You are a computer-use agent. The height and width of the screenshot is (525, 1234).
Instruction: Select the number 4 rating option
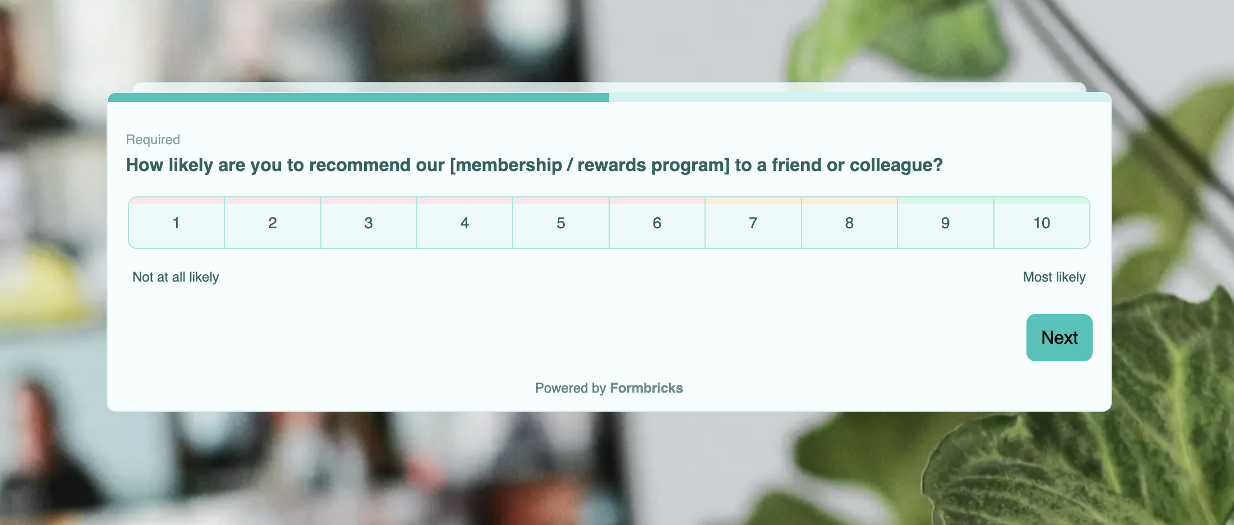pos(464,223)
